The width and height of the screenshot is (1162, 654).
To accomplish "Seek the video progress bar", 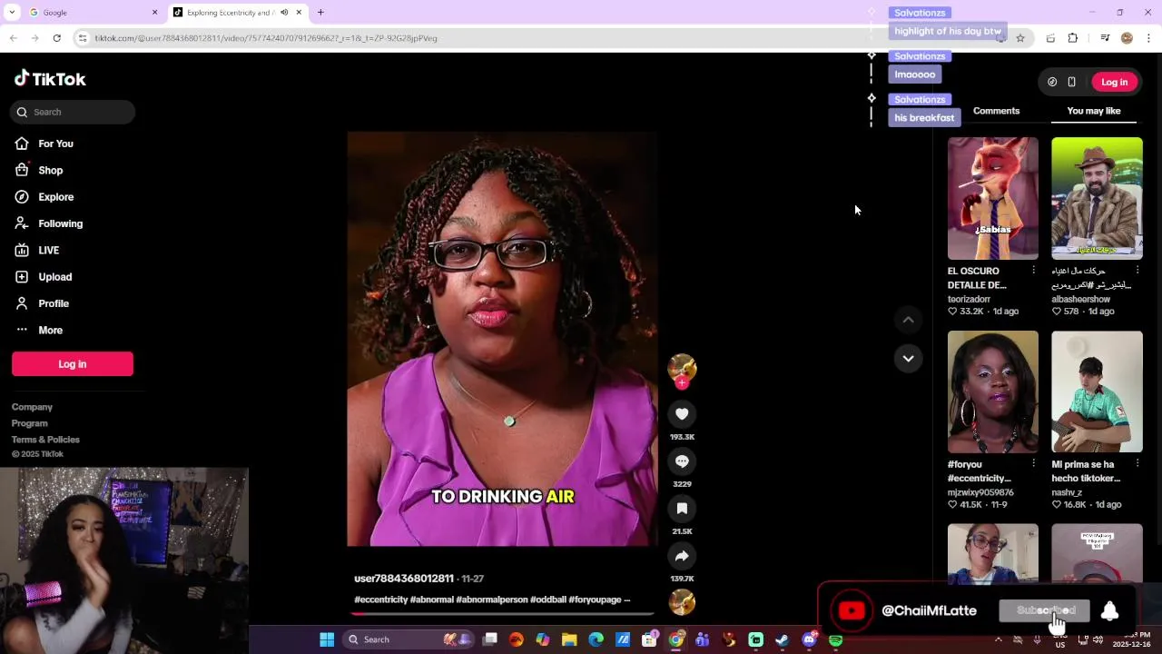I will (x=503, y=614).
